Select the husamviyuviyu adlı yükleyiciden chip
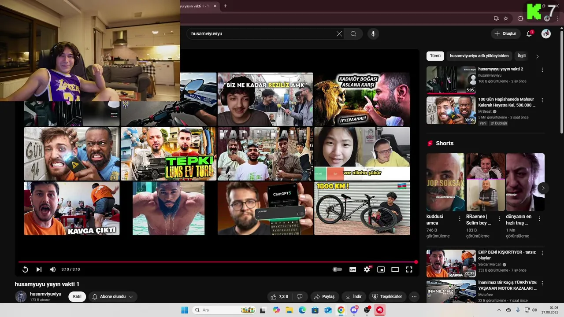Viewport: 564px width, 317px height. point(479,56)
